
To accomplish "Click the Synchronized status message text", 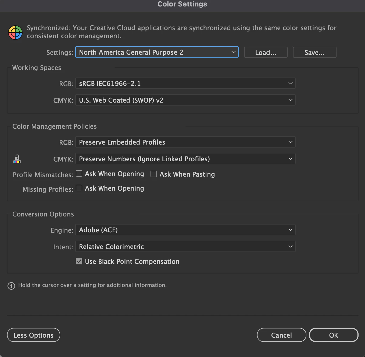I will (182, 32).
